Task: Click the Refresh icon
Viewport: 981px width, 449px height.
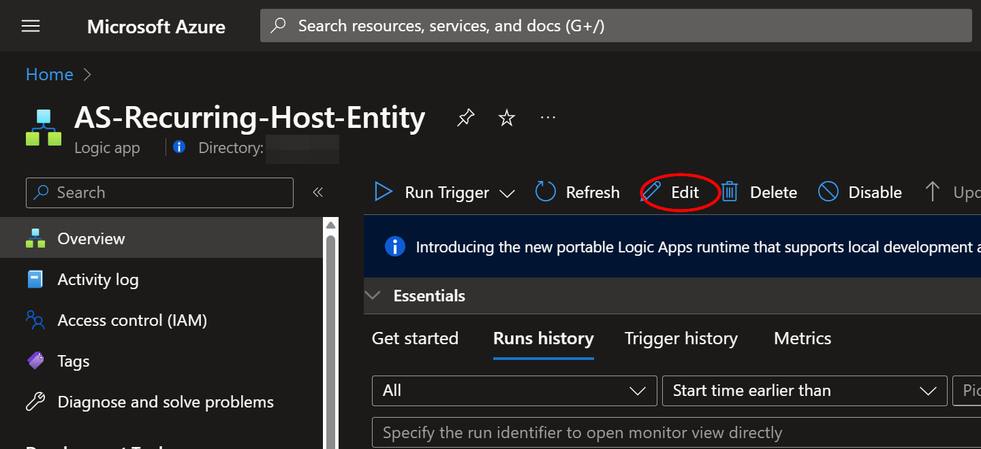Action: (546, 192)
